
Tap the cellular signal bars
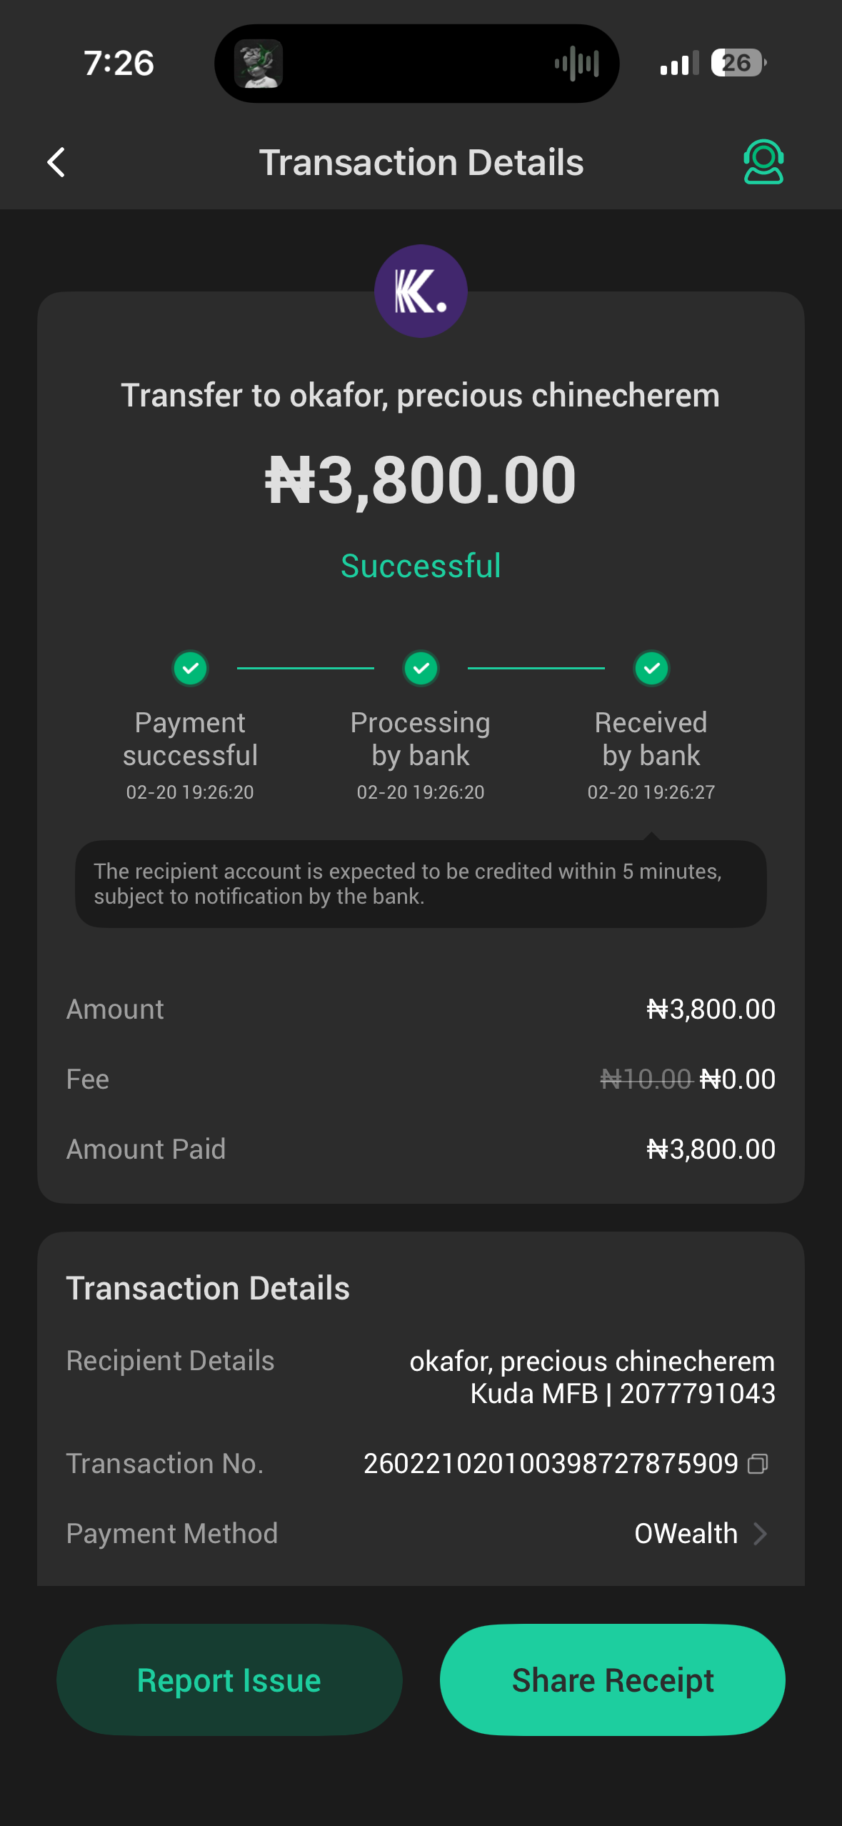678,64
